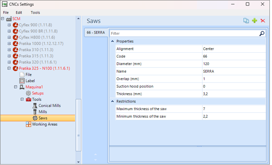Viewport: 272px width, 165px height.
Task: Click the tree scrollbar up arrow
Action: pos(78,19)
